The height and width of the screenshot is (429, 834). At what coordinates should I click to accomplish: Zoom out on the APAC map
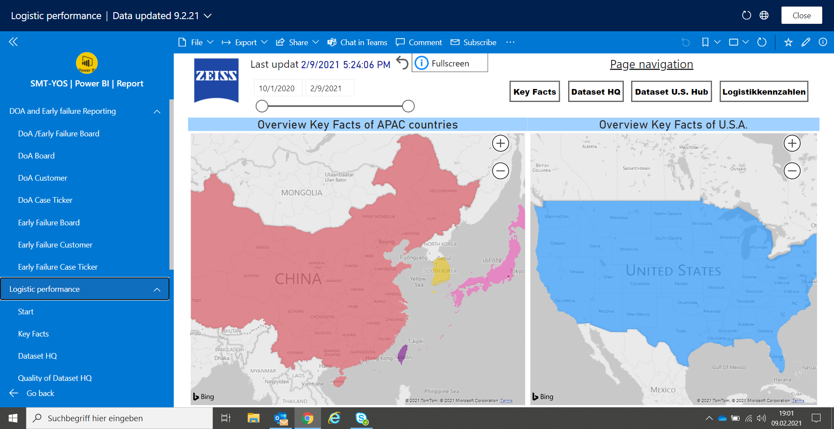tap(500, 171)
